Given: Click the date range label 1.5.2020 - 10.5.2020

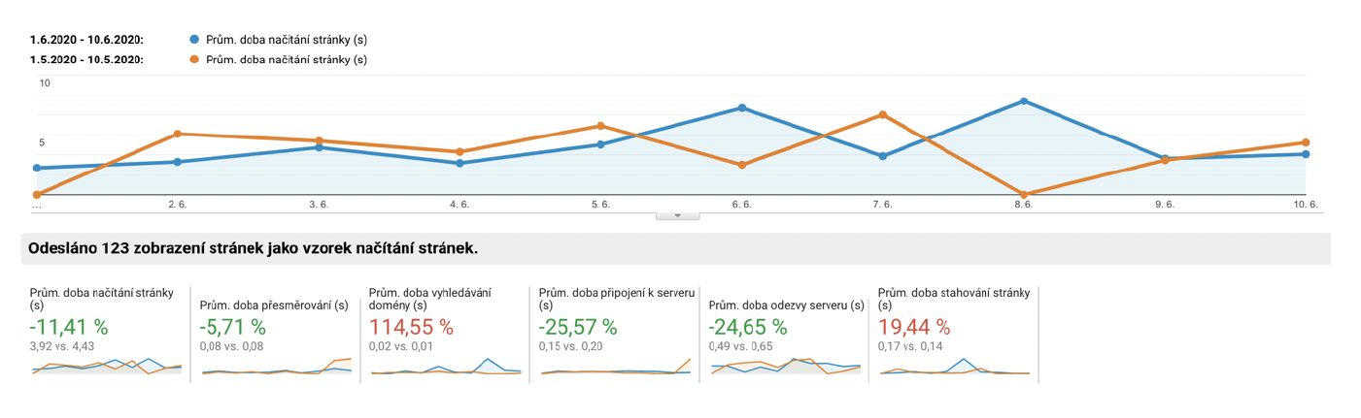Looking at the screenshot, I should pyautogui.click(x=87, y=59).
